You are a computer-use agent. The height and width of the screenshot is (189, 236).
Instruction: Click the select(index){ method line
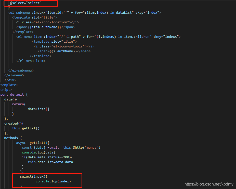click(34, 176)
